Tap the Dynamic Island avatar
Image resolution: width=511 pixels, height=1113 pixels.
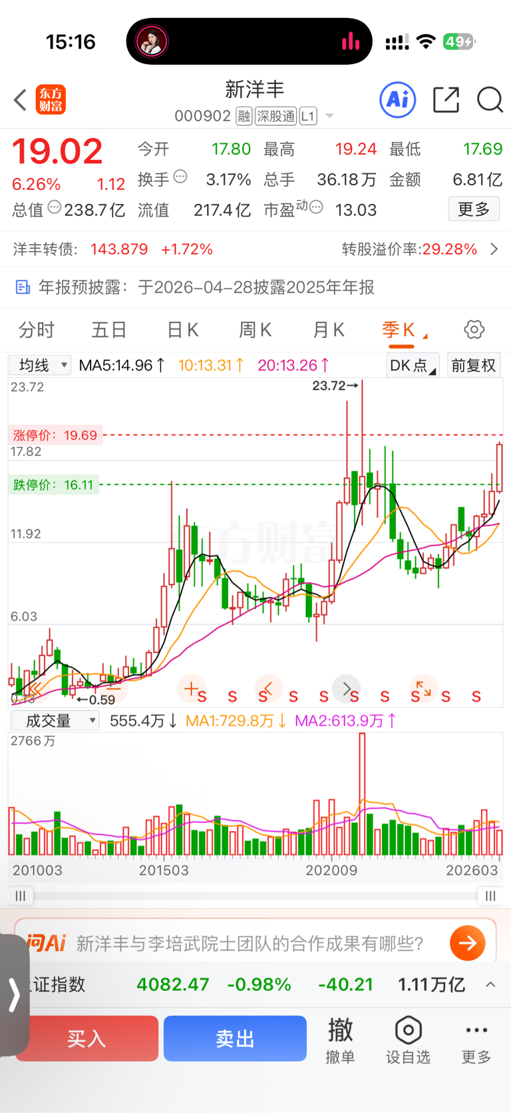tap(152, 41)
